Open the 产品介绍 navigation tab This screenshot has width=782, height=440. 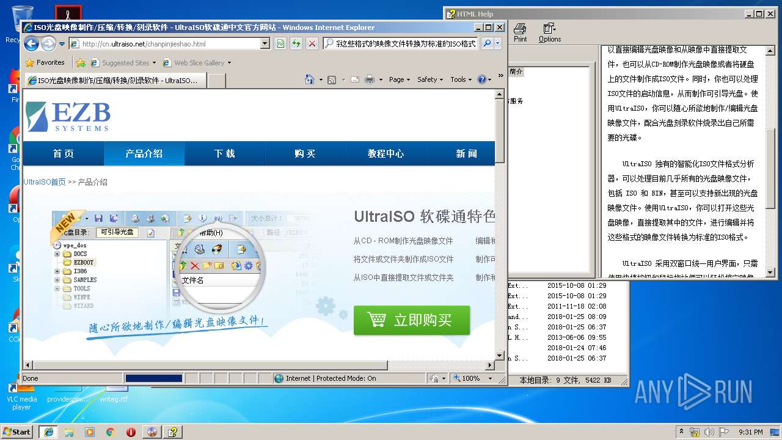144,153
